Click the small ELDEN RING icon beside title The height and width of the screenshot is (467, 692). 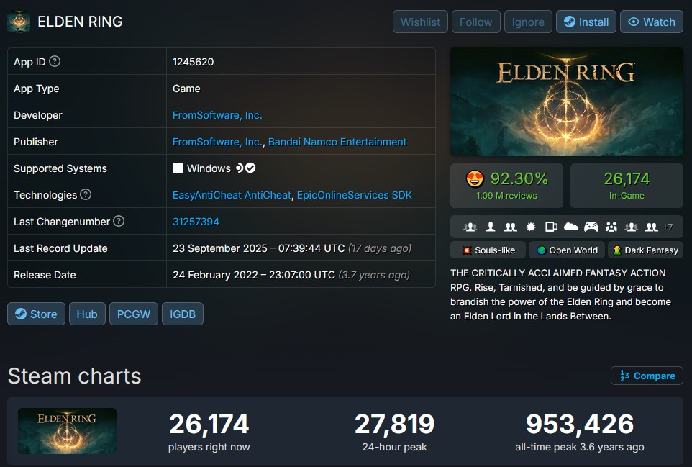coord(19,21)
